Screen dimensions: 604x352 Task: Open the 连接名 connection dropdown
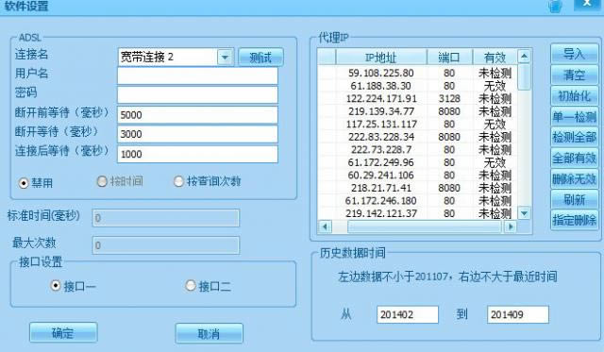click(225, 58)
